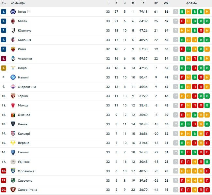This screenshot has width=212, height=195.
Task: Click the Roma club crest icon
Action: (x=13, y=49)
